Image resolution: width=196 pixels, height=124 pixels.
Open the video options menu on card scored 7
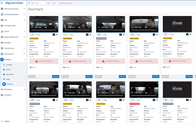(x=89, y=27)
